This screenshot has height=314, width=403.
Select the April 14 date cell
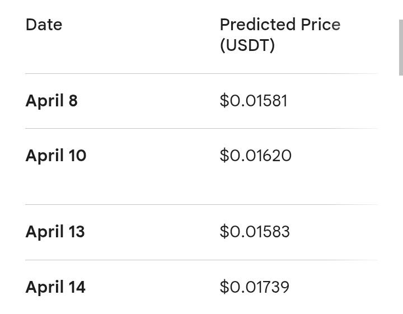[55, 287]
